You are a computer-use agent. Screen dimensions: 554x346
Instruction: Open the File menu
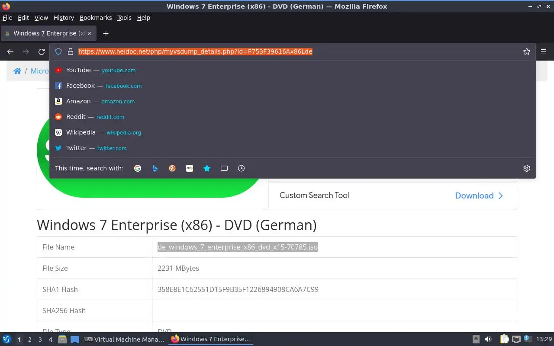7,18
